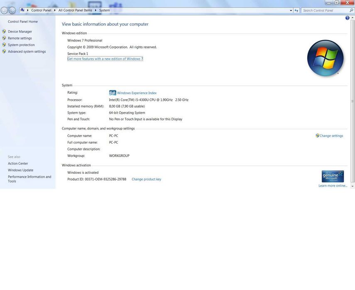Expand arrow before Control Panel breadcrumb
The height and width of the screenshot is (290, 355).
click(x=28, y=10)
